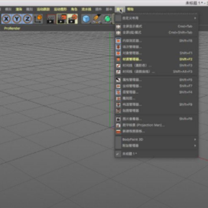Open 对象管理器 with Shift+F1 shortcut
The image size is (208, 208).
[157, 53]
